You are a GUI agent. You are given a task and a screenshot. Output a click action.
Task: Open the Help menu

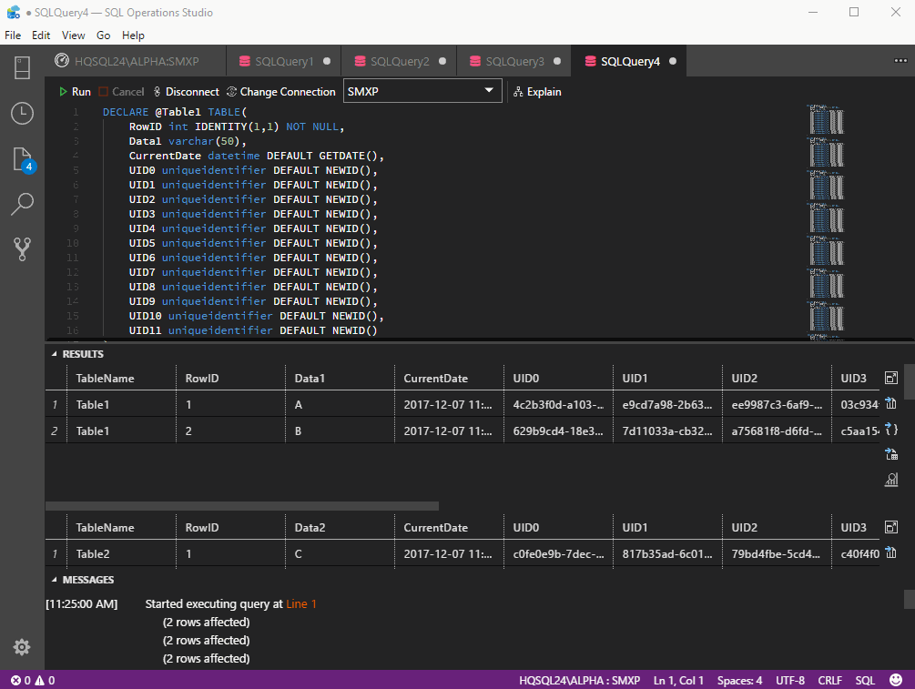tap(133, 35)
